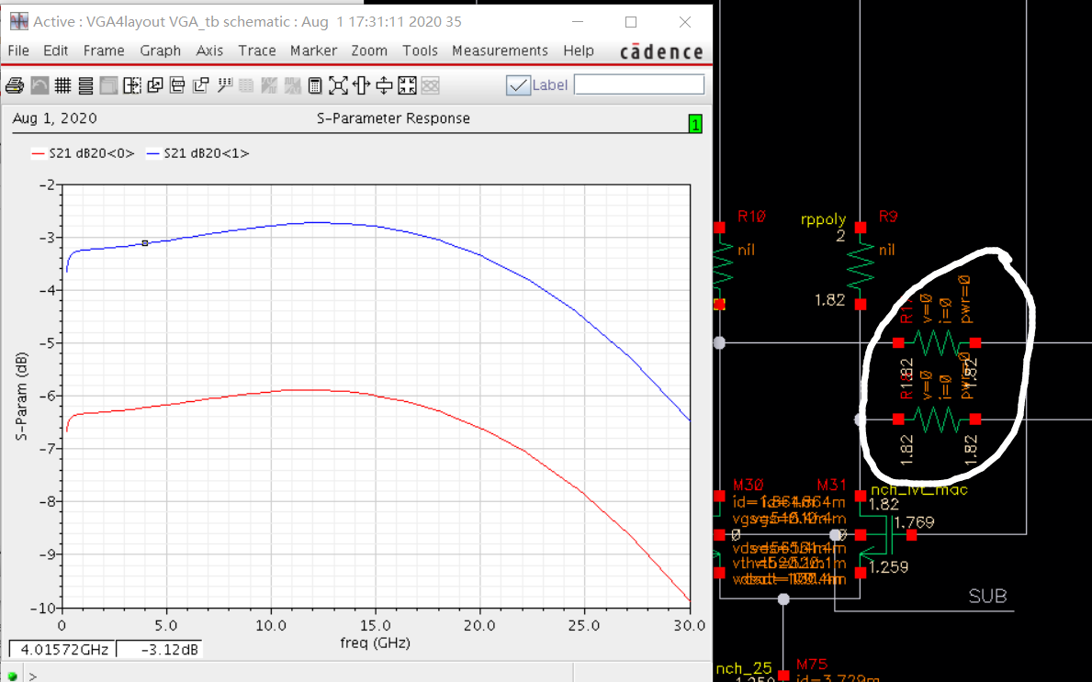Click the first grayed waveform icon
Viewport: 1092px width, 682px height.
pos(269,85)
